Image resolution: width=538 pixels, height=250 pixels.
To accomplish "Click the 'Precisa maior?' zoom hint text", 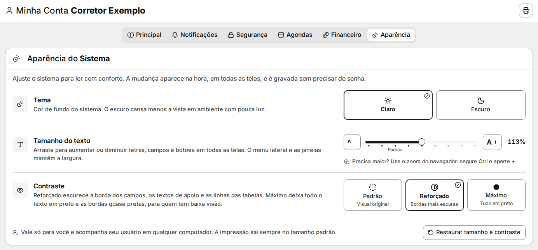I will tap(434, 162).
